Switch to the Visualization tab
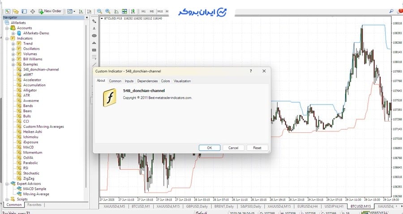 click(x=182, y=81)
